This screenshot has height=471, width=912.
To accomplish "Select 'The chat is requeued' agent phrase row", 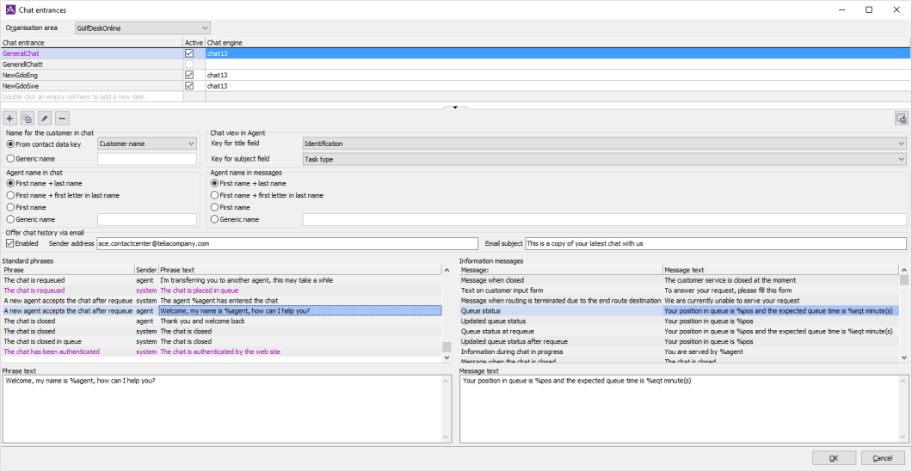I will [x=69, y=280].
